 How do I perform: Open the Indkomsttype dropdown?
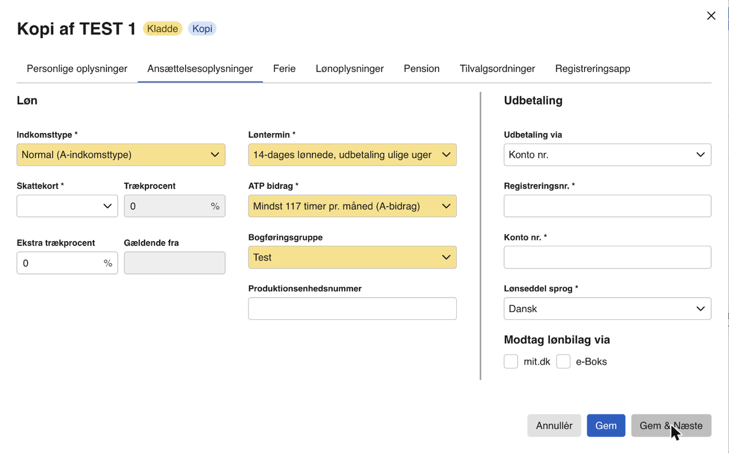121,155
